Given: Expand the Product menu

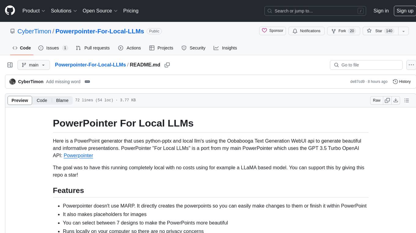Looking at the screenshot, I should [x=34, y=11].
